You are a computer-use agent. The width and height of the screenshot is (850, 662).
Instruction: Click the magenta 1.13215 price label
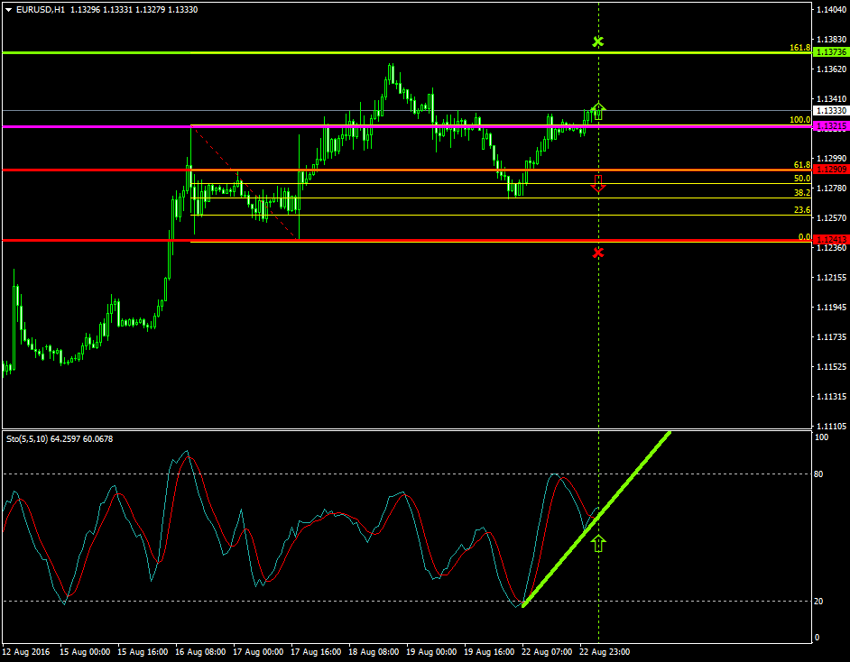pyautogui.click(x=830, y=127)
